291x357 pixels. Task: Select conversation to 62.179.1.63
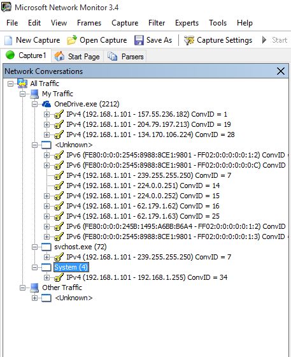coord(143,216)
